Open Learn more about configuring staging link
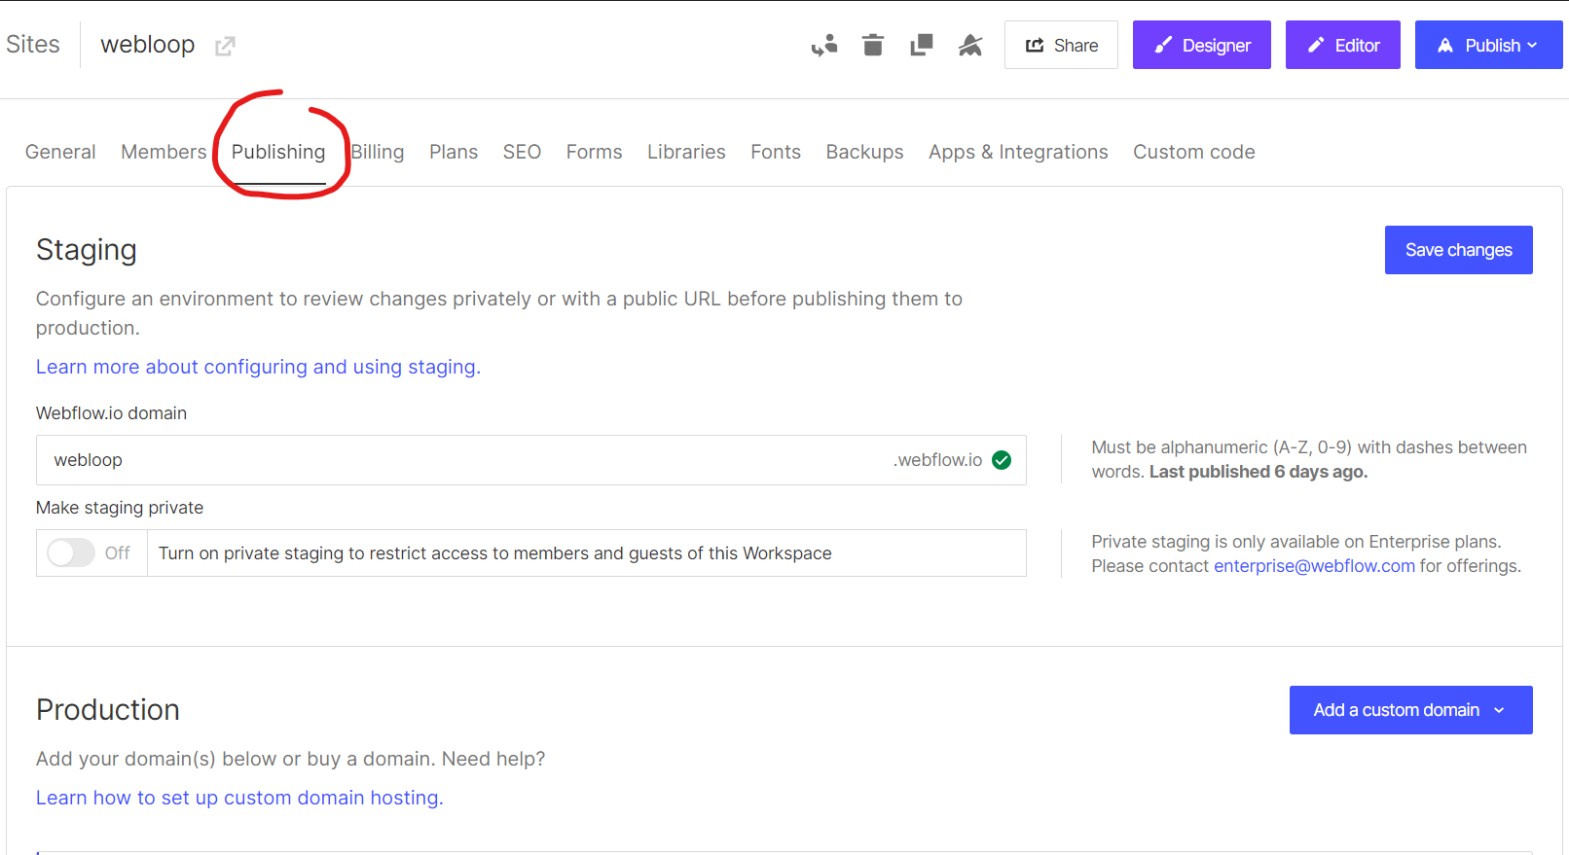Viewport: 1569px width, 855px height. pyautogui.click(x=258, y=367)
